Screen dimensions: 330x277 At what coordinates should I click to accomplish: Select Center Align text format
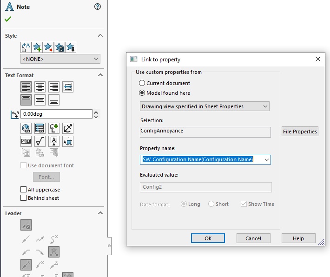tap(40, 87)
